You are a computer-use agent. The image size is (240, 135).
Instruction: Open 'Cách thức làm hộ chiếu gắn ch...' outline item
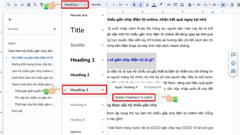[33, 78]
